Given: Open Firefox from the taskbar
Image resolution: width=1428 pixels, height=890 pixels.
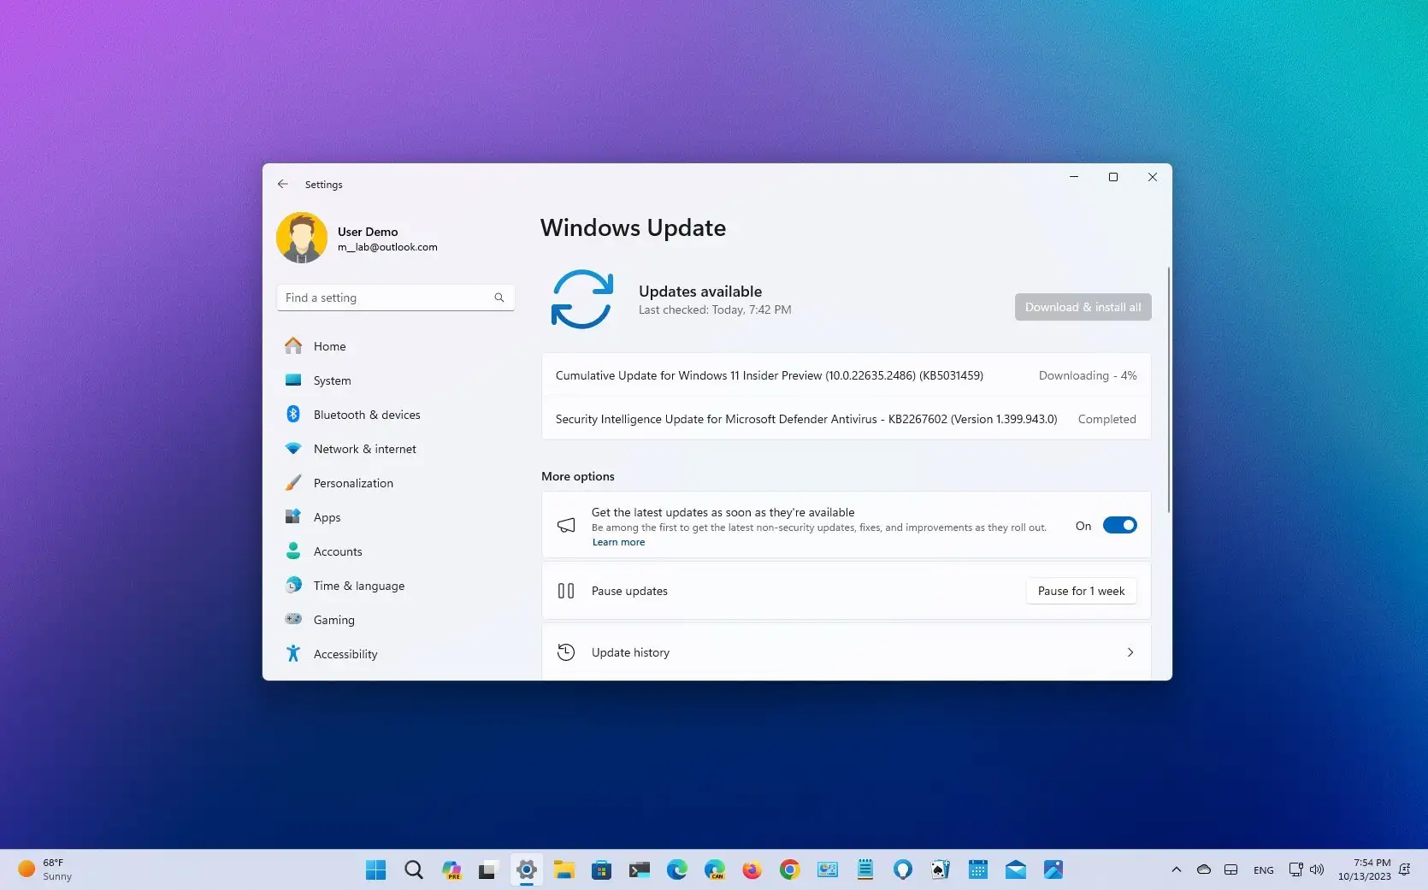Looking at the screenshot, I should click(x=752, y=869).
